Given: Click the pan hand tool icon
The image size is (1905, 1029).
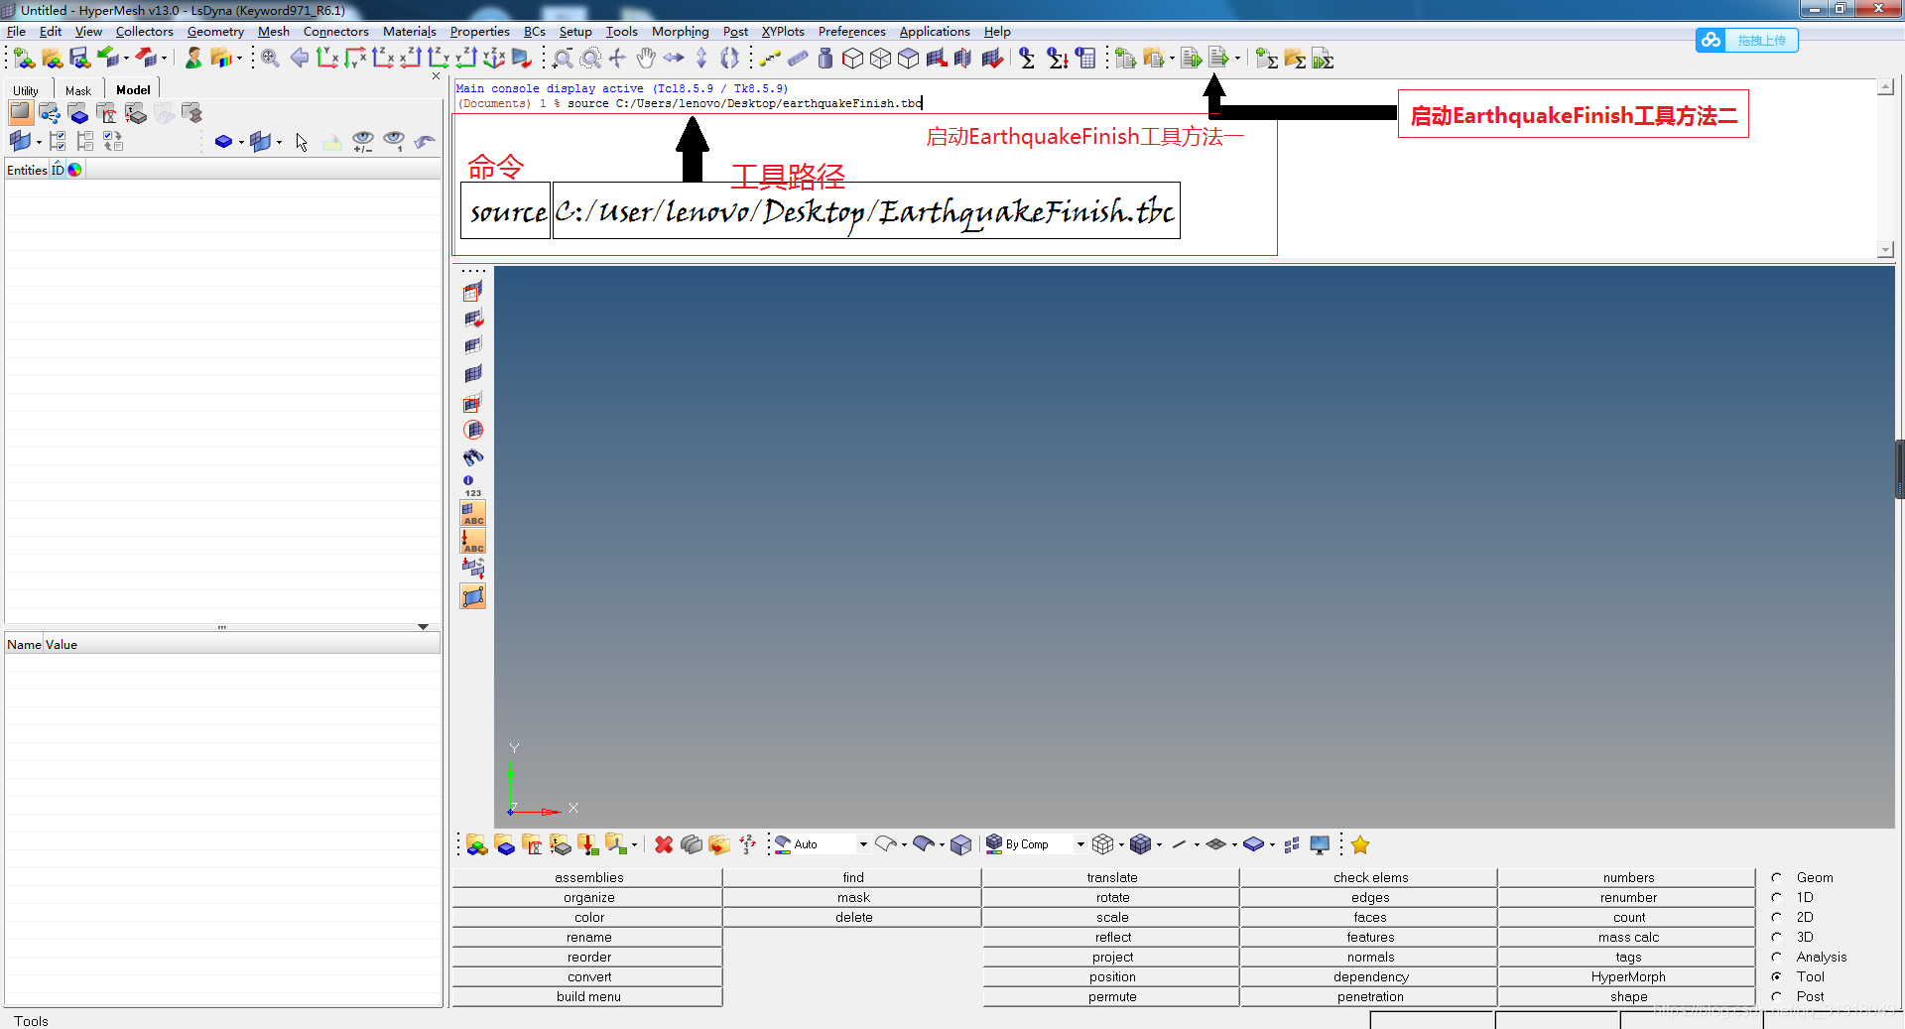Looking at the screenshot, I should [x=646, y=59].
